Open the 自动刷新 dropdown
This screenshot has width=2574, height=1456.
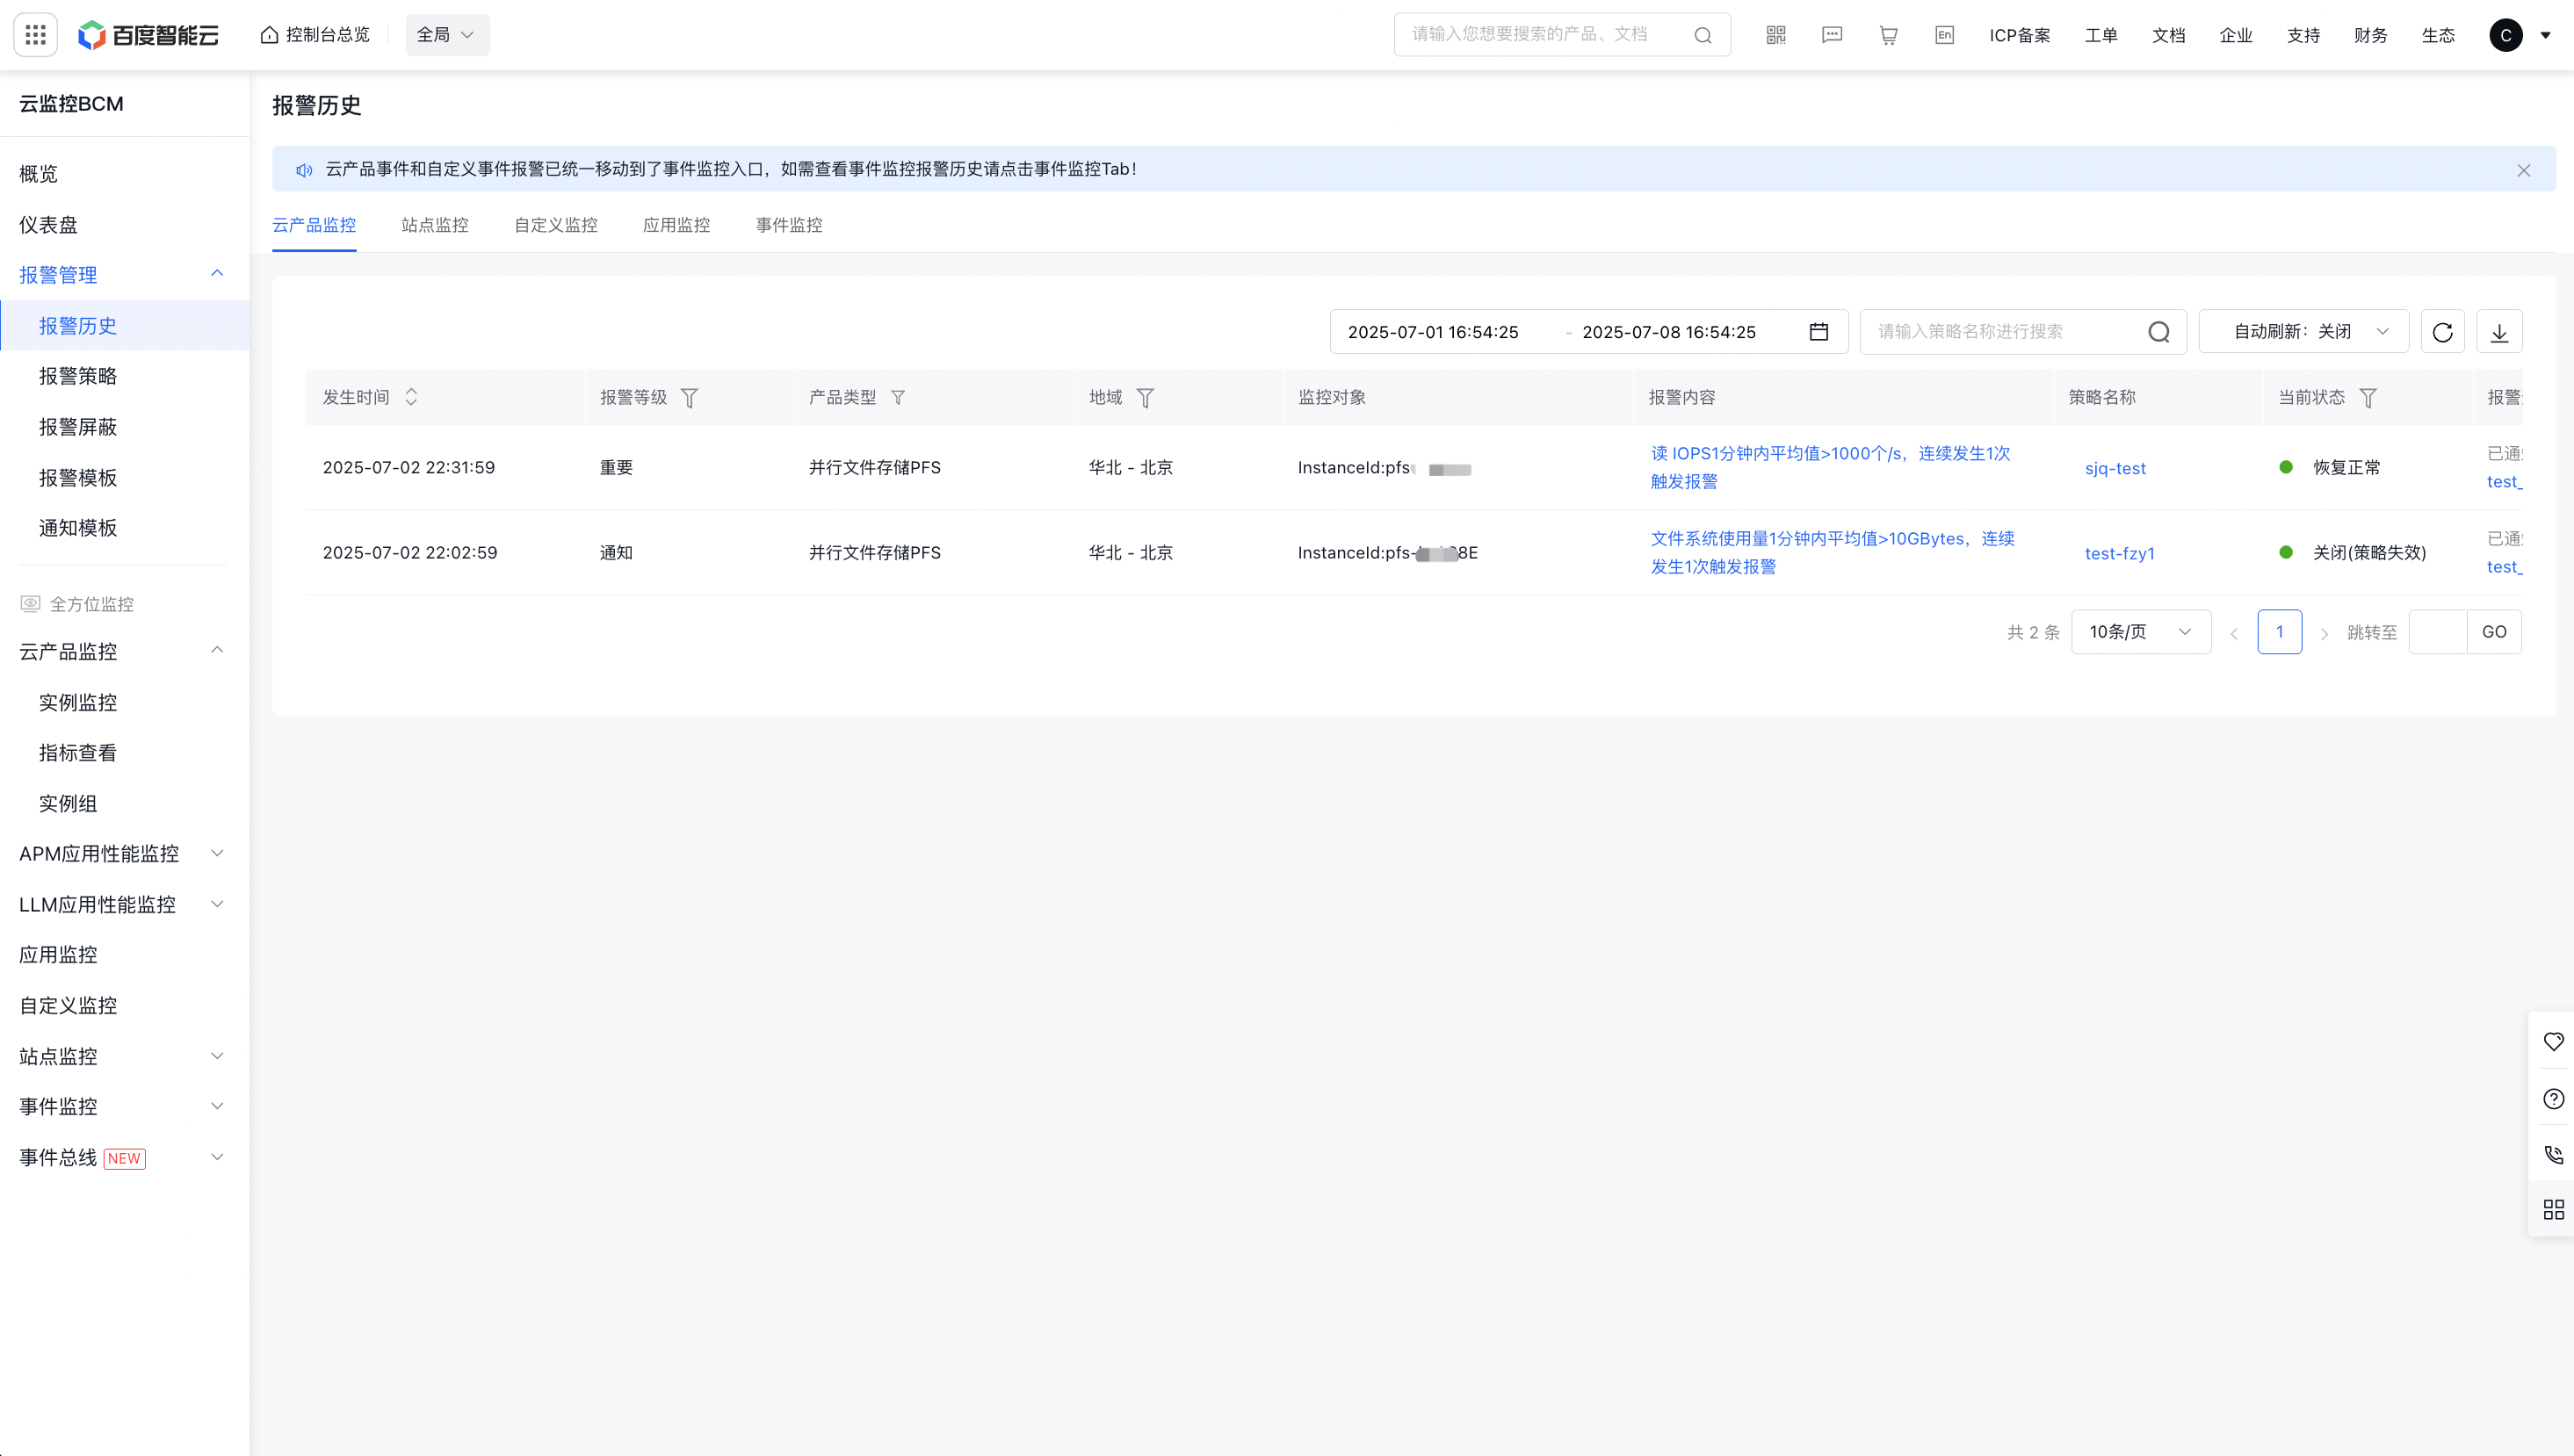2303,332
